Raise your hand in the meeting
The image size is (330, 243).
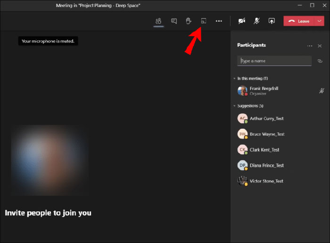[x=189, y=21]
